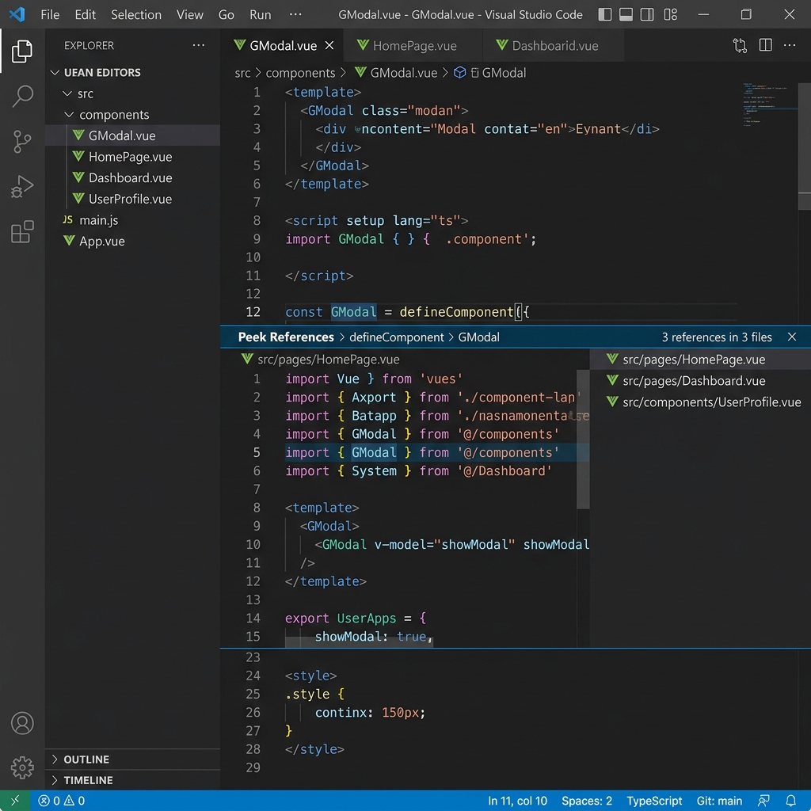Click the Git: main branch indicator
This screenshot has width=811, height=811.
pos(719,801)
